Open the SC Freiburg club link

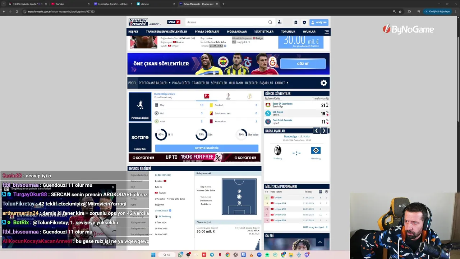(x=165, y=217)
